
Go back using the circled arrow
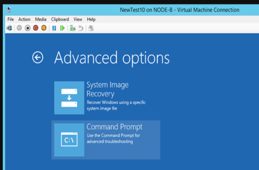pyautogui.click(x=38, y=58)
